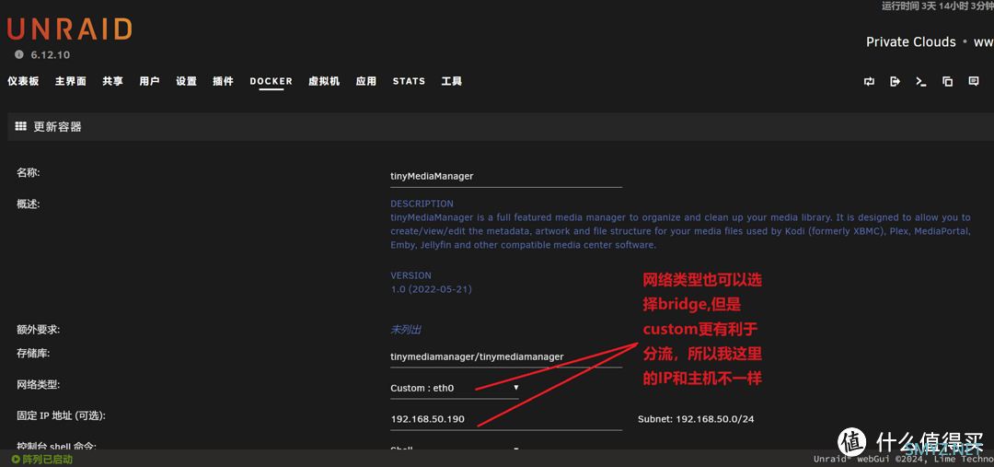Screen dimensions: 994x467
Task: Click the VERSION heading text
Action: click(x=410, y=275)
